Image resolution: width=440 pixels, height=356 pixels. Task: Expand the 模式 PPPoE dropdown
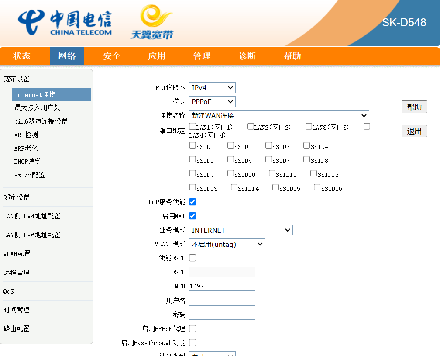point(212,102)
